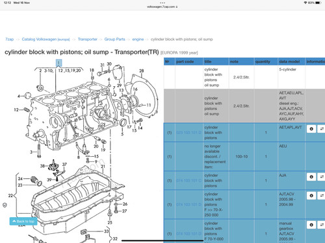The width and height of the screenshot is (325, 243).
Task: Tap the battery indicator icon
Action: click(x=318, y=3)
